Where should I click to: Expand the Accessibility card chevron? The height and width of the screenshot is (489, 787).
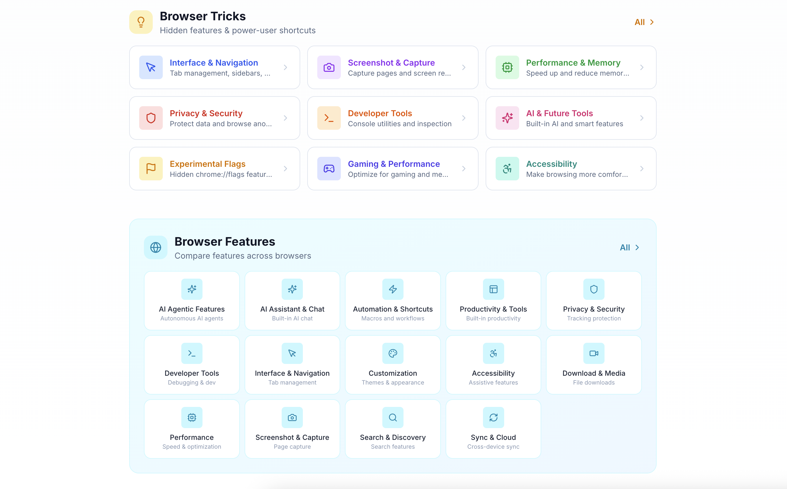click(642, 168)
